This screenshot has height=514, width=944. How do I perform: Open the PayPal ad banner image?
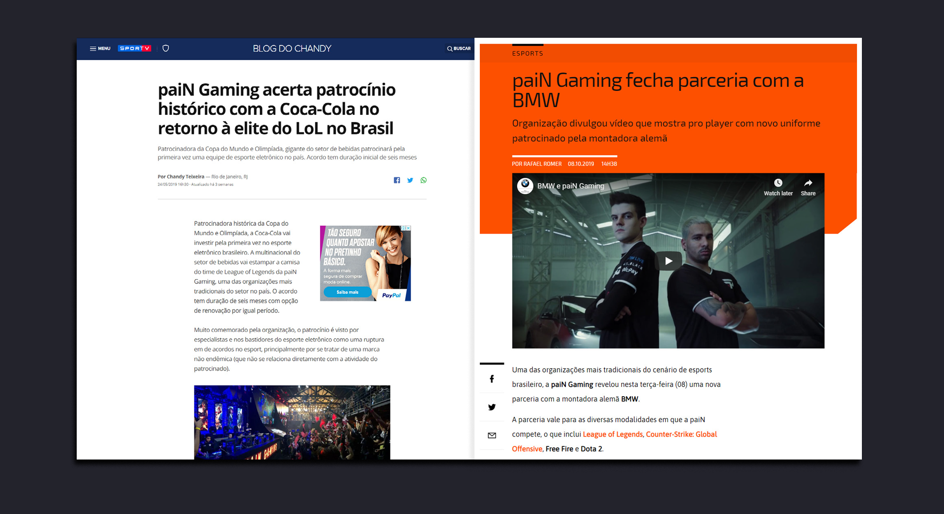point(365,263)
